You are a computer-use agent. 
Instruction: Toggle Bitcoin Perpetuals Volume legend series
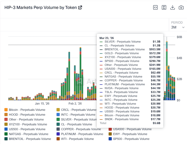pyautogui.click(x=27, y=110)
